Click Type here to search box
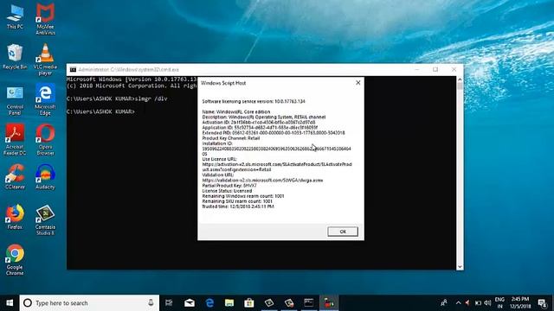 89,303
